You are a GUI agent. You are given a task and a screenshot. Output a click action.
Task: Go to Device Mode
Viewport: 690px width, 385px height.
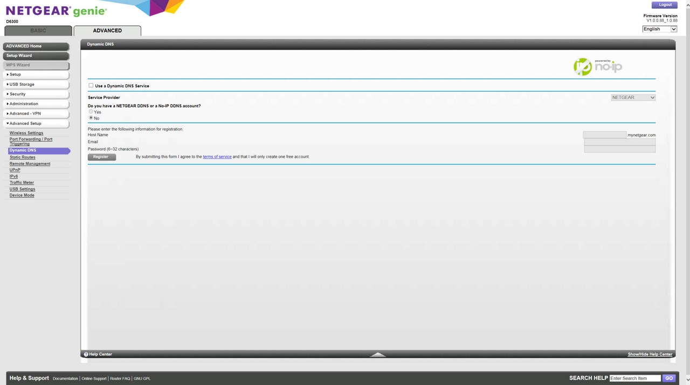[x=22, y=195]
